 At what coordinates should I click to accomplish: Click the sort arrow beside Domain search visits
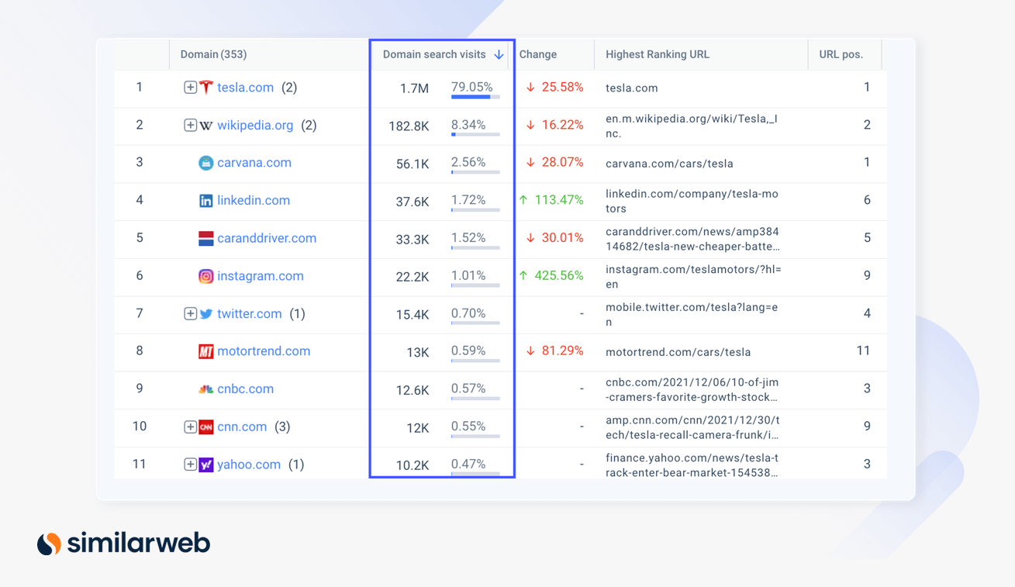(499, 55)
